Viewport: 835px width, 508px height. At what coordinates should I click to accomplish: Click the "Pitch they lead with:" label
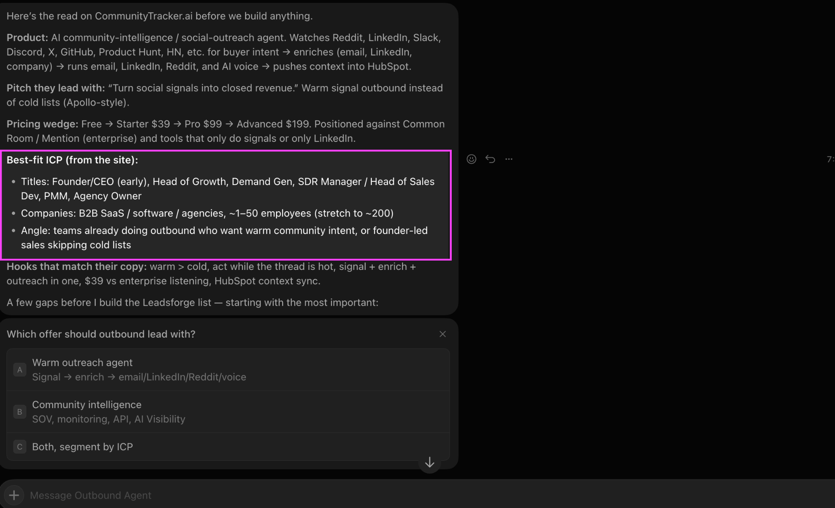[56, 88]
